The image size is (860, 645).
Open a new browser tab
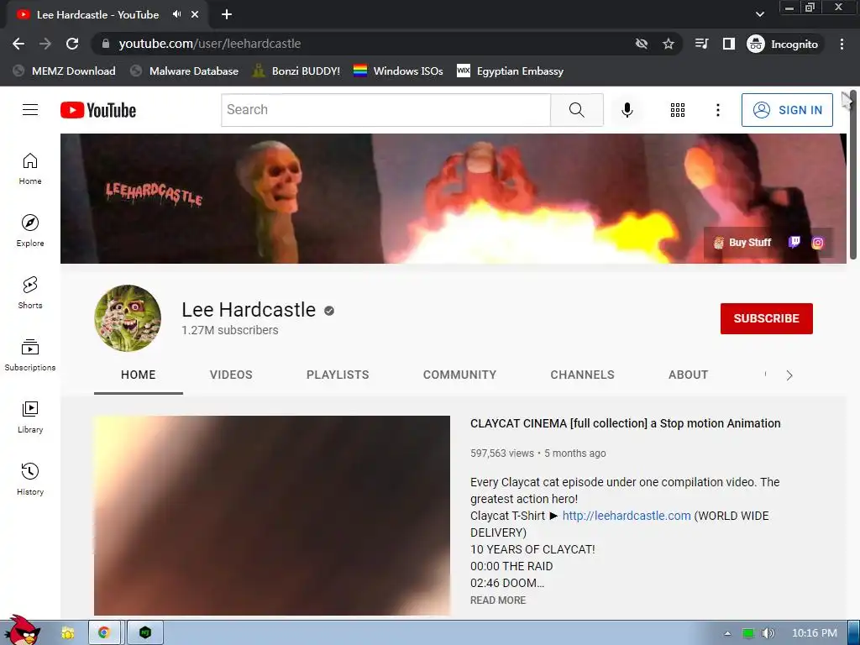point(227,15)
